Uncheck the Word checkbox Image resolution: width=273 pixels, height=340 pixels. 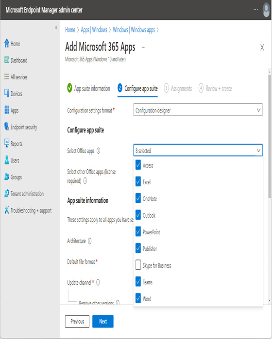pos(138,299)
